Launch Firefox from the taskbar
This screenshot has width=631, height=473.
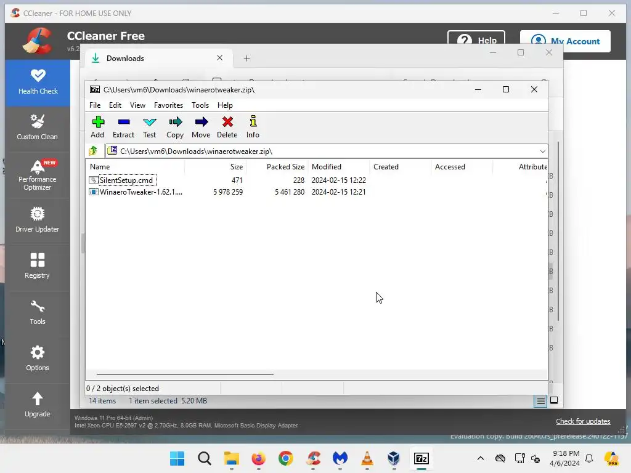(x=258, y=458)
